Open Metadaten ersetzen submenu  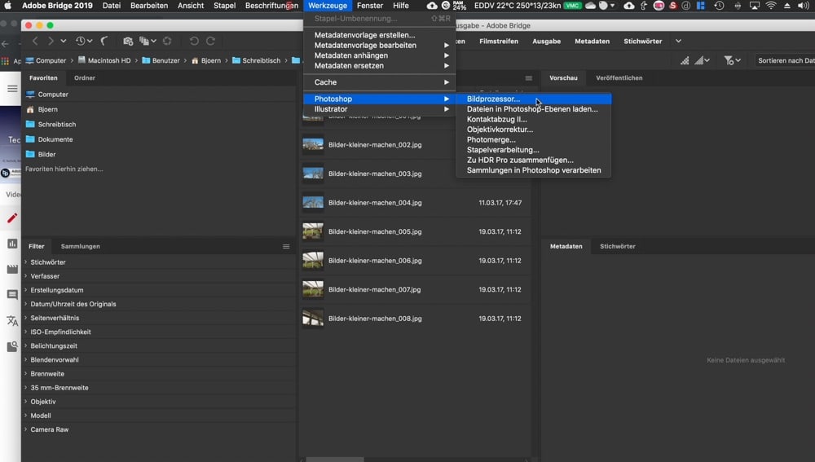click(380, 66)
